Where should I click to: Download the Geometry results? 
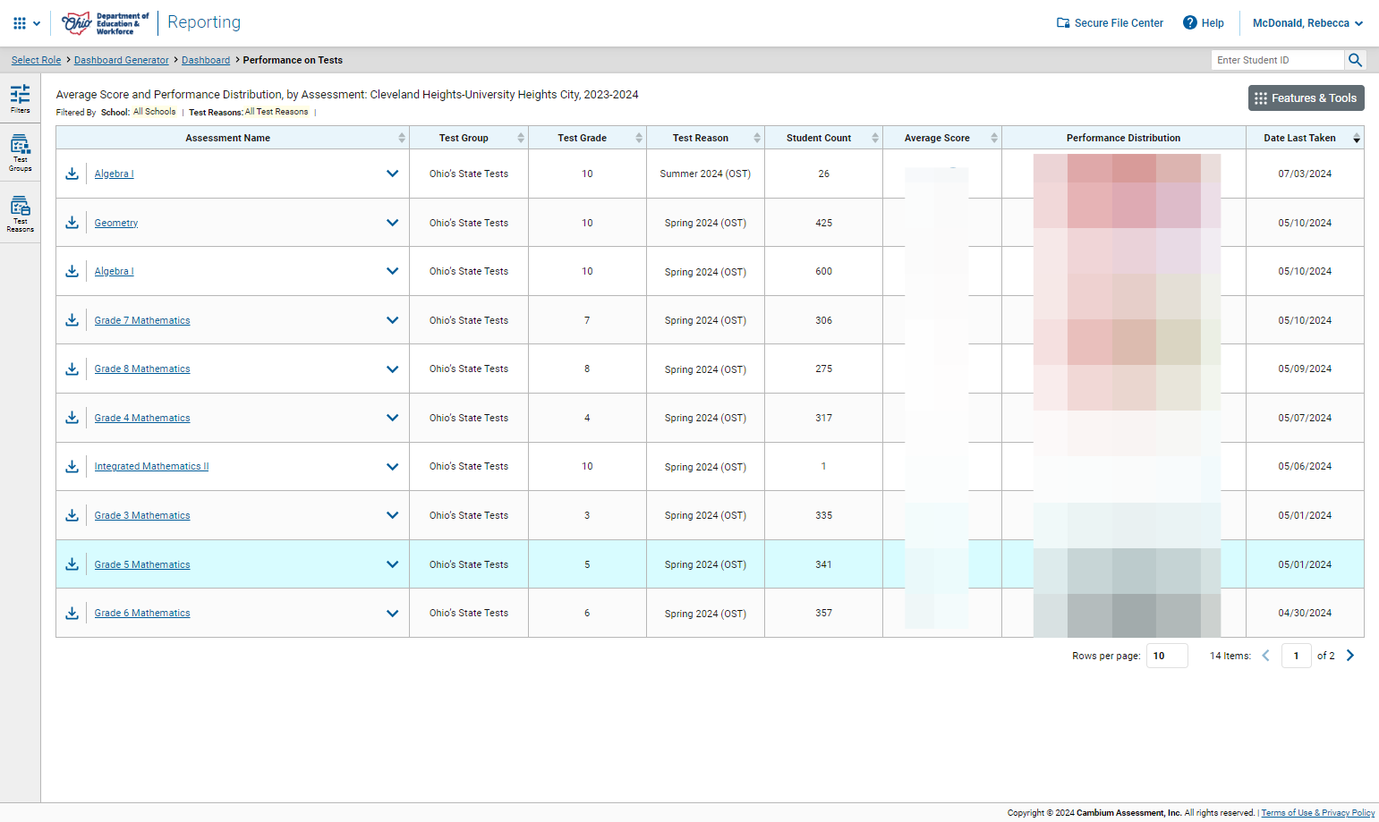pos(72,223)
